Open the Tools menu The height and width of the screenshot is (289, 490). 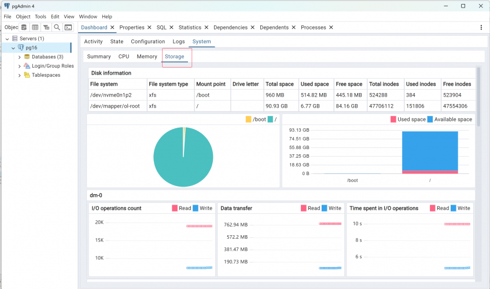[x=40, y=17]
